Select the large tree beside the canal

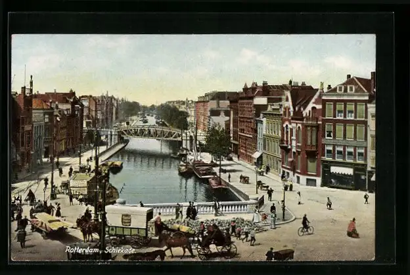click(217, 141)
